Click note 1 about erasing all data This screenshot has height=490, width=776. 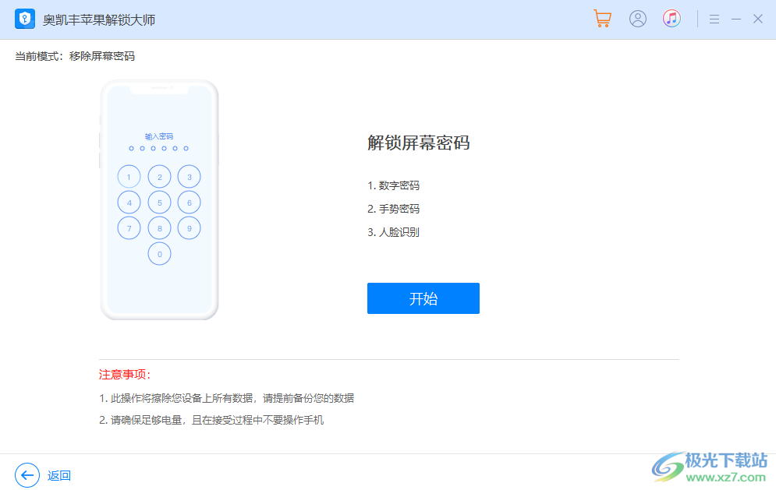point(227,398)
